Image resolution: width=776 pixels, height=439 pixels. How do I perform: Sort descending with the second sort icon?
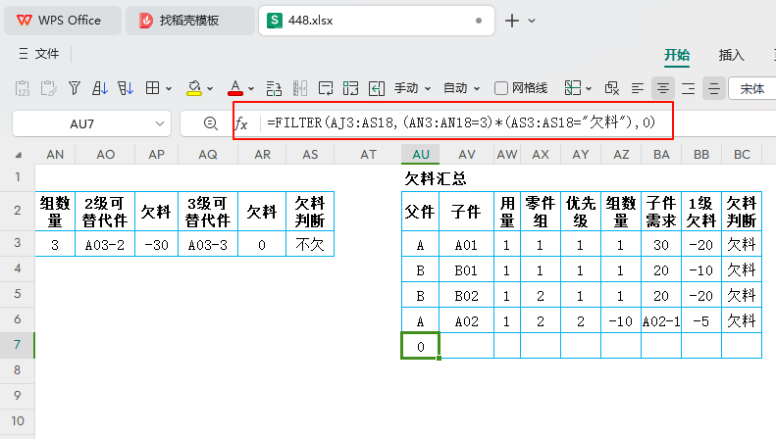click(x=126, y=88)
